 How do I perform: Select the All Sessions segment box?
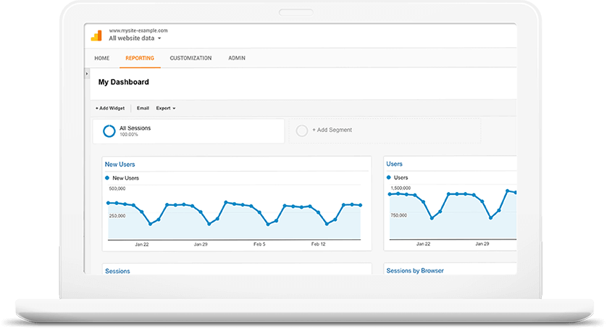coord(188,131)
